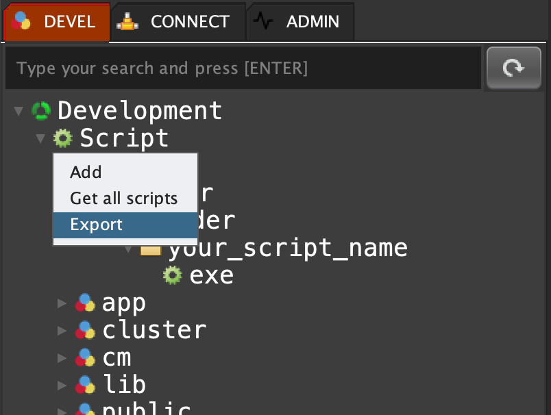Expand the cluster node arrow
Image resolution: width=551 pixels, height=415 pixels.
pos(62,330)
